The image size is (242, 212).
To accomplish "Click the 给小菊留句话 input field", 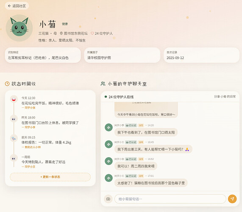I will pos(170,199).
